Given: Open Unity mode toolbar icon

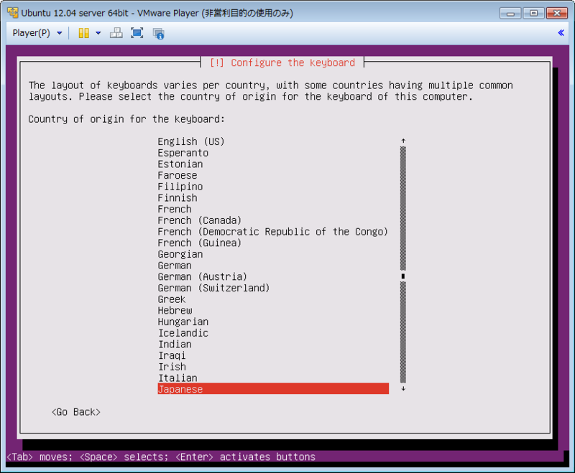Looking at the screenshot, I should [x=158, y=33].
